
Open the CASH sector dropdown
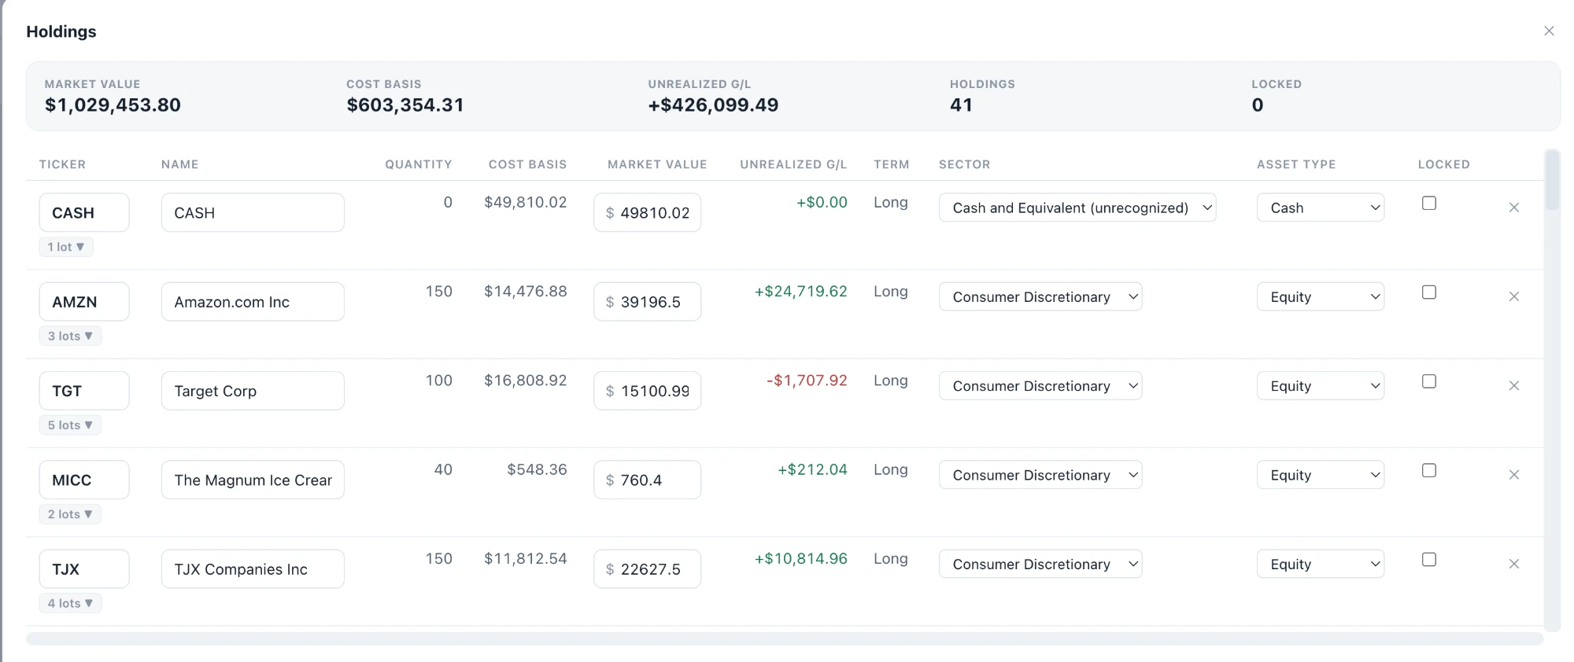(1077, 208)
